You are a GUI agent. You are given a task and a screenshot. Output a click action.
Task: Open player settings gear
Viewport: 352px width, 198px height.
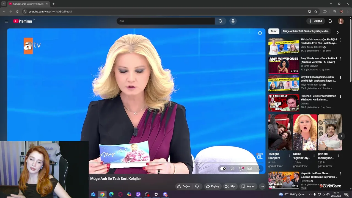click(x=241, y=169)
